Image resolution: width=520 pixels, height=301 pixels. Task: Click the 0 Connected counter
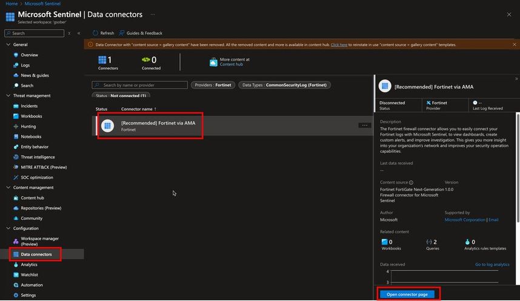pos(151,62)
